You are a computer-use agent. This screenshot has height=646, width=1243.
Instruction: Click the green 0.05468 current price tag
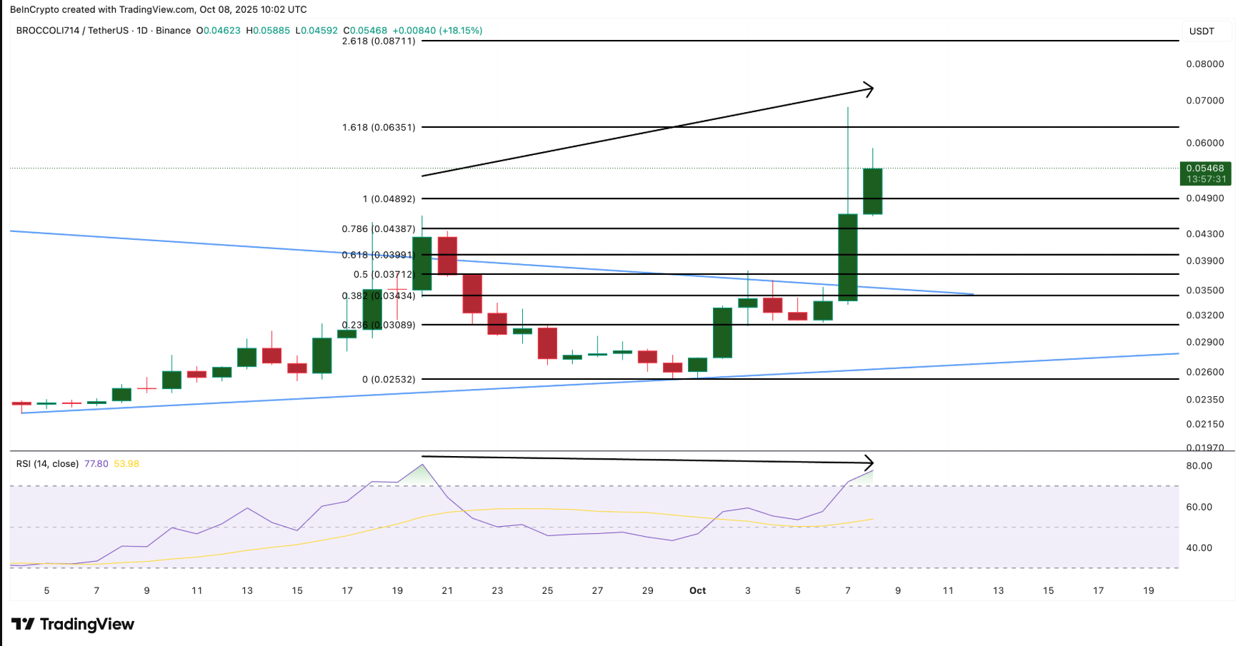click(1205, 173)
